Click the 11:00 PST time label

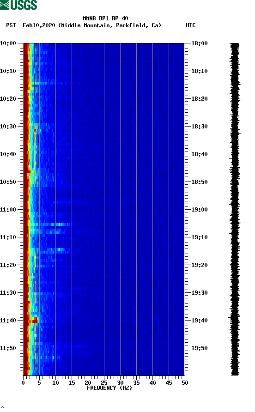pos(8,210)
